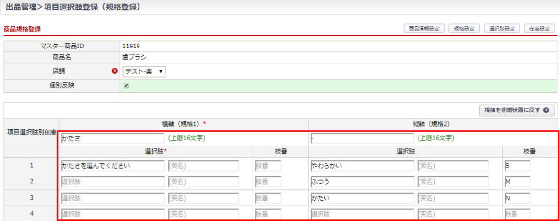Viewport: 560px width, 221px height.
Task: Click 英名 field next to ふつう
Action: click(453, 182)
